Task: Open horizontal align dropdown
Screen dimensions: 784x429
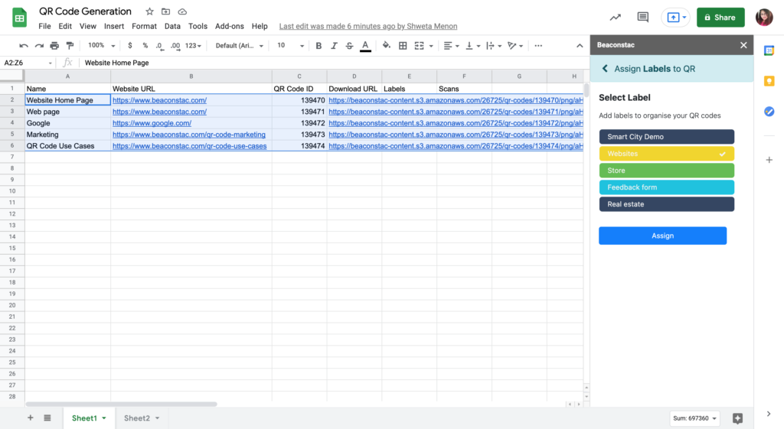Action: click(451, 45)
